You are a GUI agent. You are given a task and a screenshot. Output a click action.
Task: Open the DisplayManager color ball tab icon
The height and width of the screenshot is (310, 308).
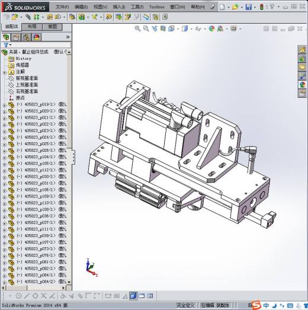tap(36, 37)
